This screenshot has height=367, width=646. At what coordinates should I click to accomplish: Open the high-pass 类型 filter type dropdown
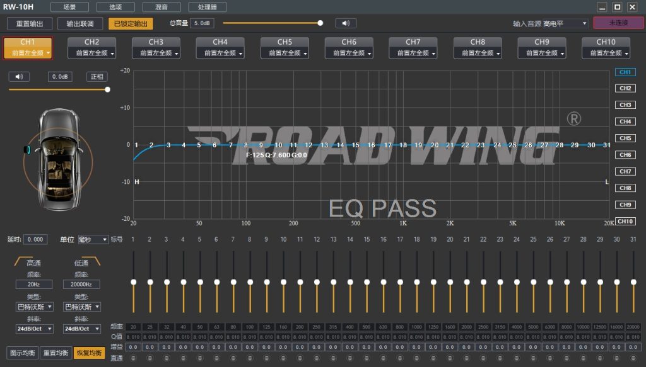pyautogui.click(x=34, y=307)
